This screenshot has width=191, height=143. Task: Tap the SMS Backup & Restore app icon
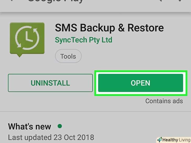(x=27, y=40)
